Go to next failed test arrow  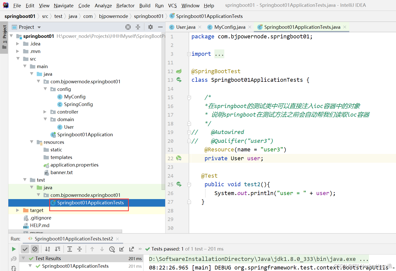point(102,249)
